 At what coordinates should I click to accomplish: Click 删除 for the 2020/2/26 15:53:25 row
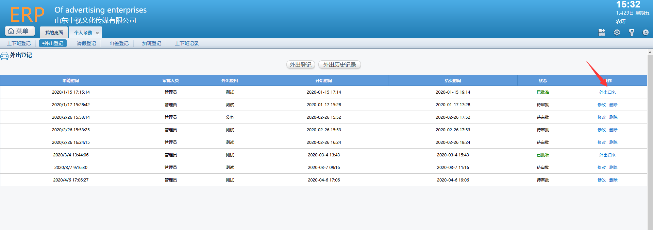point(613,130)
